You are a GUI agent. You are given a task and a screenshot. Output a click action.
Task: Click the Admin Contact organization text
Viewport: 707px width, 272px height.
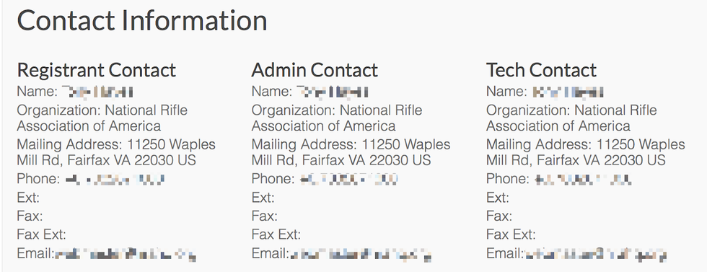point(337,118)
